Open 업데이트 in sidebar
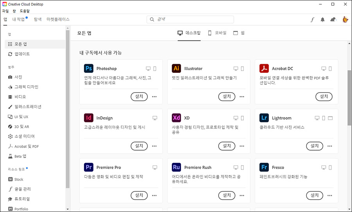352x212 pixels. point(19,54)
